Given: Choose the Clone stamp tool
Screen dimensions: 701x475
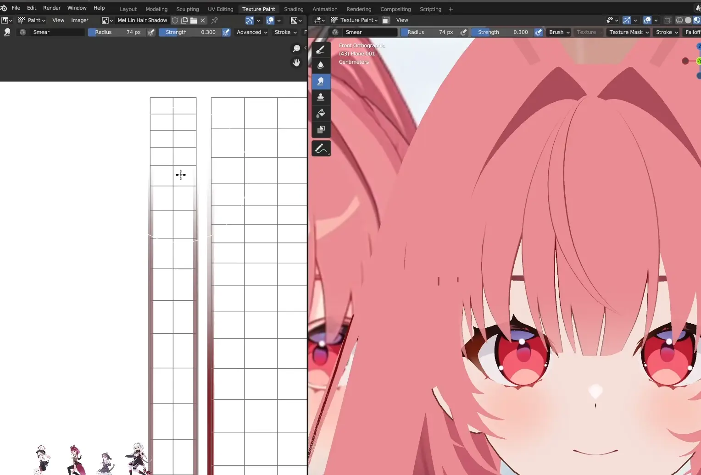Looking at the screenshot, I should [x=321, y=97].
